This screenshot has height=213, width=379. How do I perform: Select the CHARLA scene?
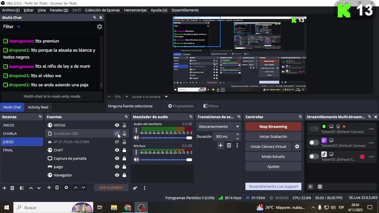pyautogui.click(x=22, y=133)
